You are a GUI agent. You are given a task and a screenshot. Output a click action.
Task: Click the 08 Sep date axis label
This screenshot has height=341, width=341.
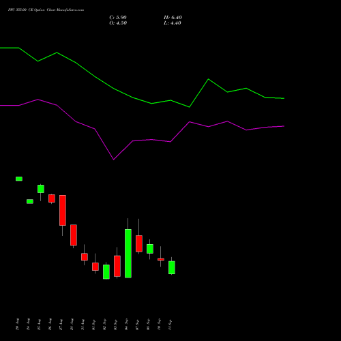tap(149, 324)
